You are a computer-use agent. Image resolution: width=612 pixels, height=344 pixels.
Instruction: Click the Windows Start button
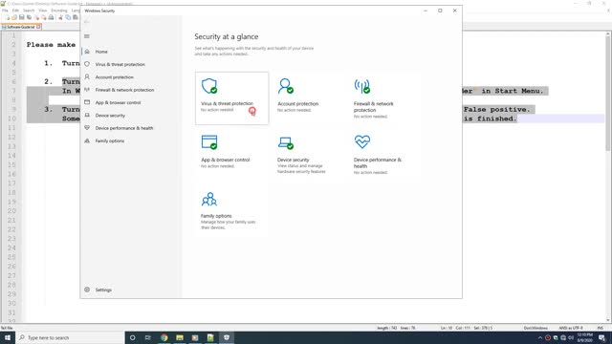coord(8,337)
